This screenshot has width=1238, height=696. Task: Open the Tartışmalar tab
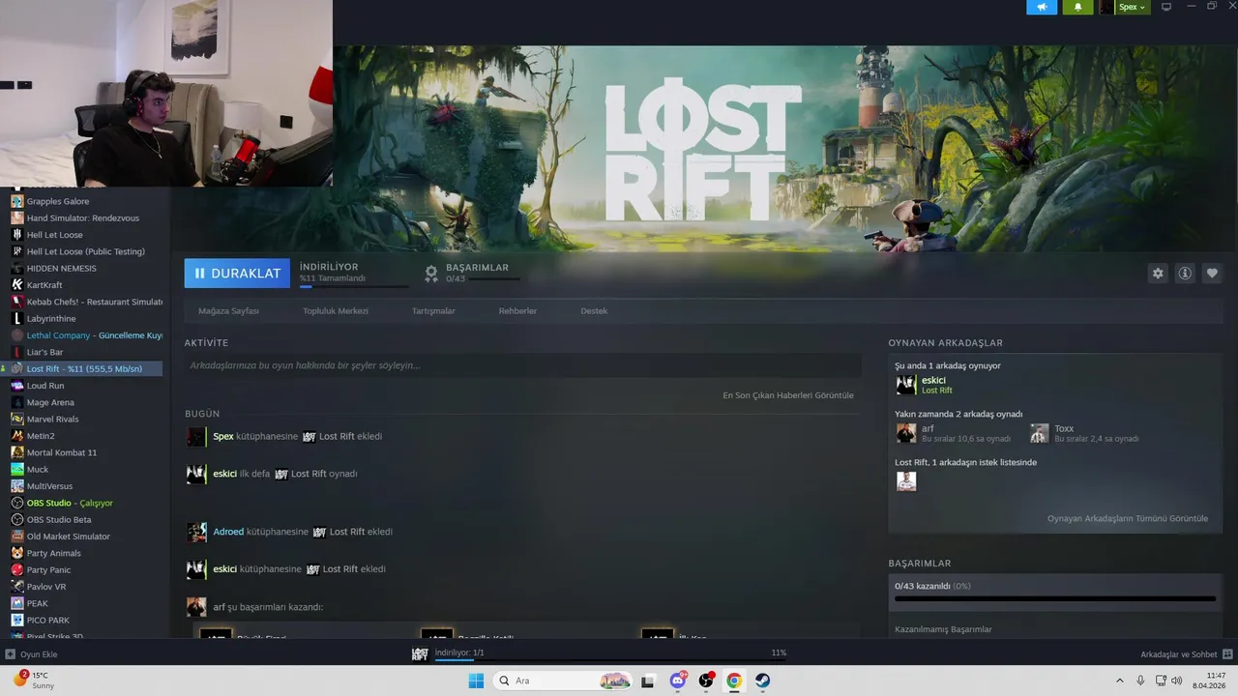(433, 311)
